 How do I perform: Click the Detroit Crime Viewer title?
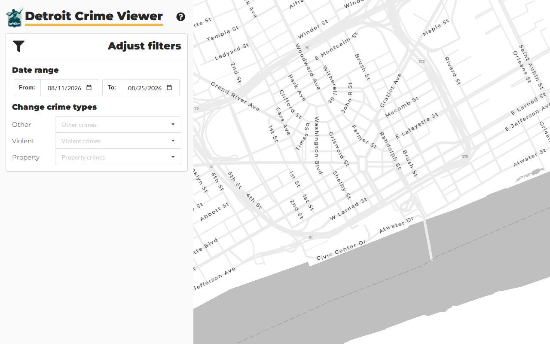point(94,16)
